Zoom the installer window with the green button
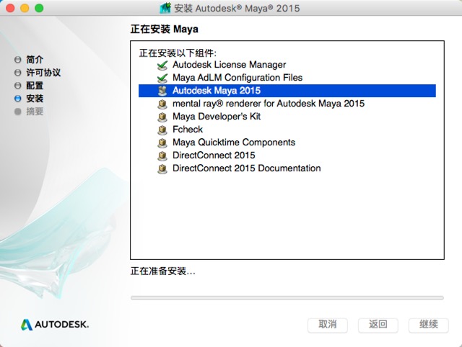462x347 pixels. 39,8
